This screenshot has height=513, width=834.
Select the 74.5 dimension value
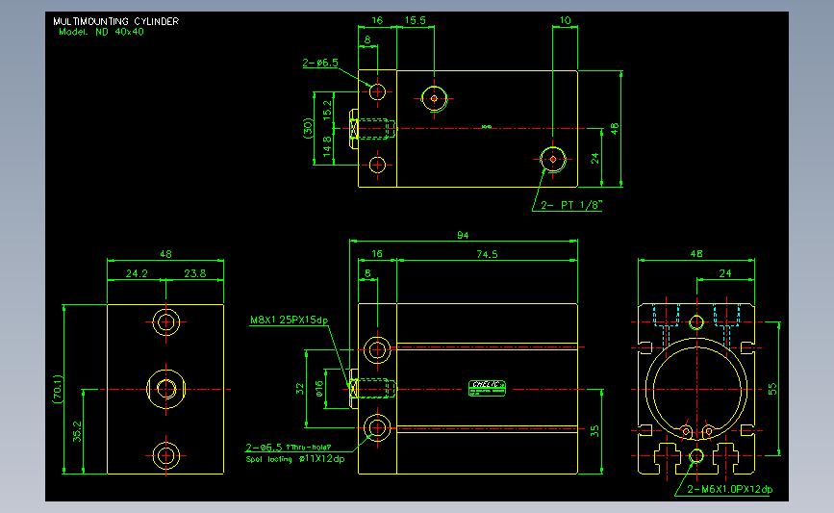pyautogui.click(x=487, y=254)
